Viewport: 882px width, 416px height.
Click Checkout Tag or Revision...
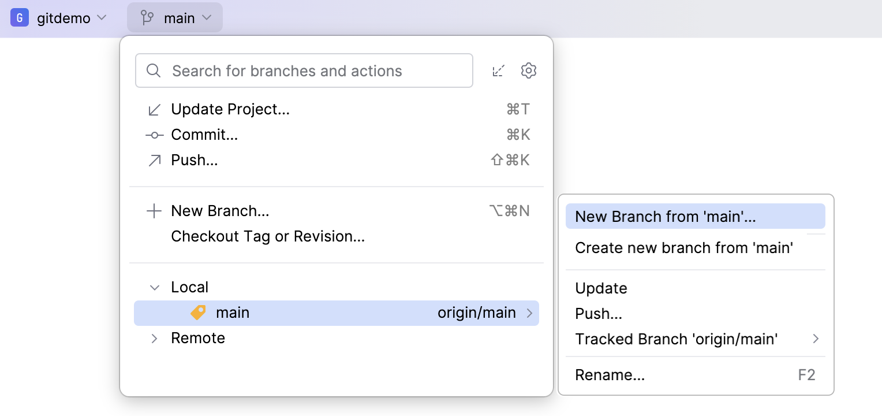(x=268, y=236)
